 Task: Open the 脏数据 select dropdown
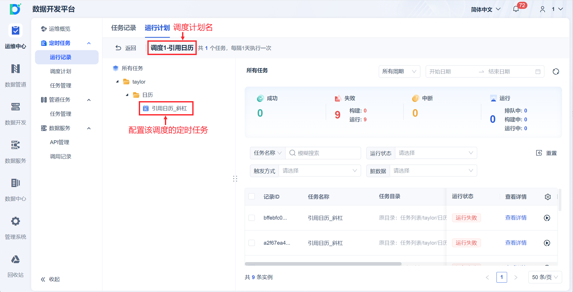(433, 171)
